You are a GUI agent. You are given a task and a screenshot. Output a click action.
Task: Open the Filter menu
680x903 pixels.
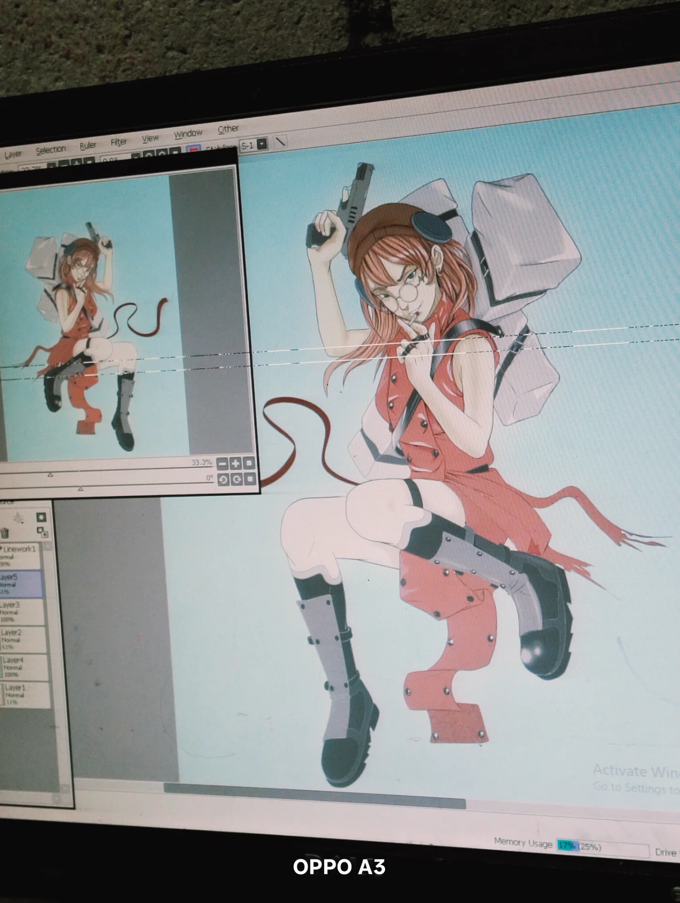[x=119, y=142]
